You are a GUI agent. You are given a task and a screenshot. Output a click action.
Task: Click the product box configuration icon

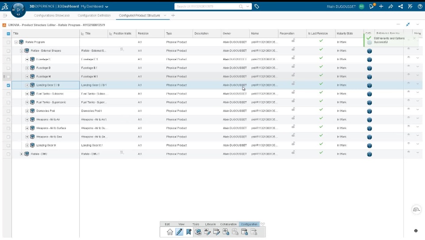198,232
